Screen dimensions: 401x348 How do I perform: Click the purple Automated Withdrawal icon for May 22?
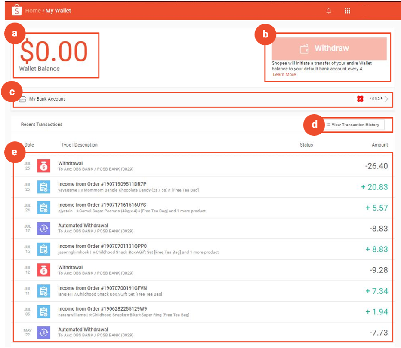tap(43, 332)
